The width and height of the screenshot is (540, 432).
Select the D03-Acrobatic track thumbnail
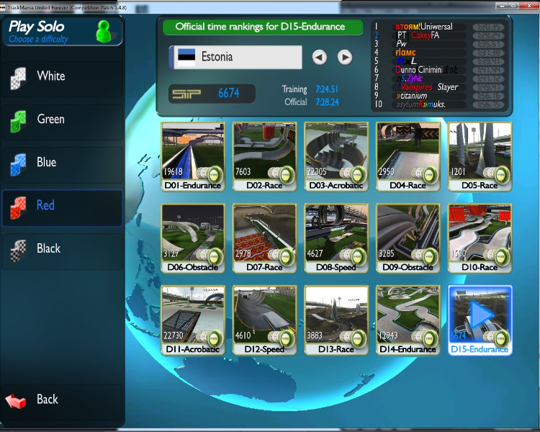pos(336,151)
